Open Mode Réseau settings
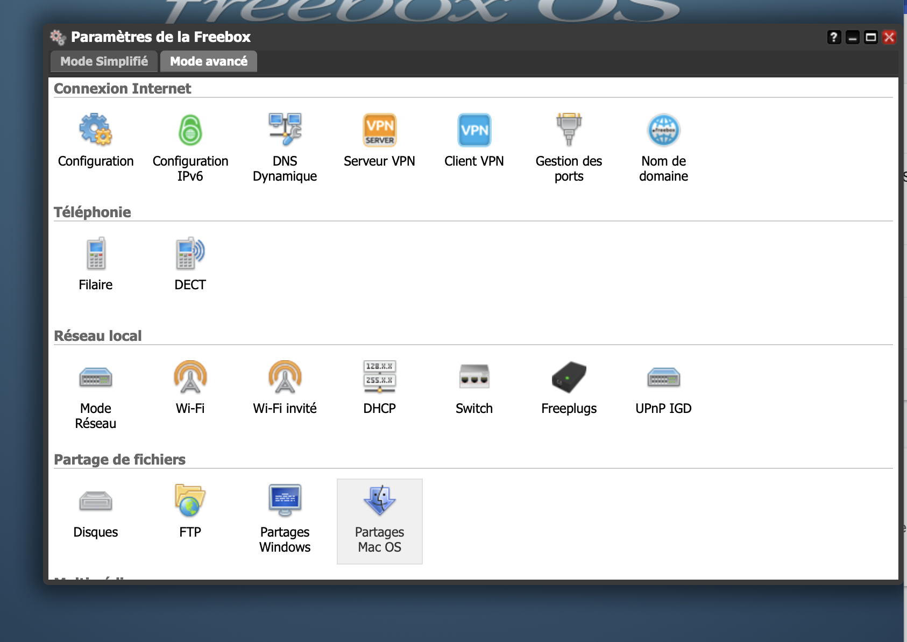Image resolution: width=907 pixels, height=642 pixels. 96,395
